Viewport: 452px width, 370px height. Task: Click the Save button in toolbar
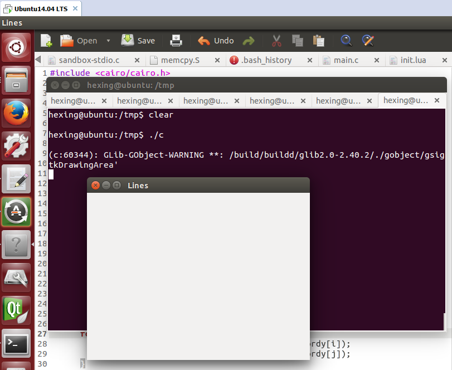click(x=138, y=41)
